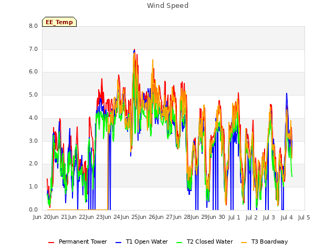Click the Jun 30 x-axis label

pyautogui.click(x=217, y=217)
